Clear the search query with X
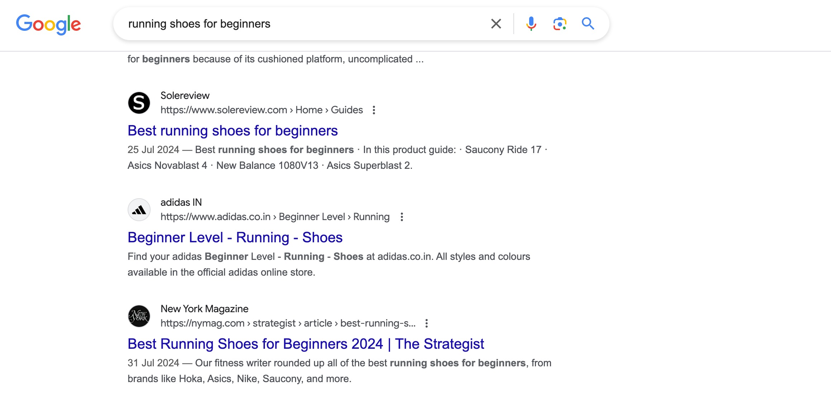 (496, 24)
